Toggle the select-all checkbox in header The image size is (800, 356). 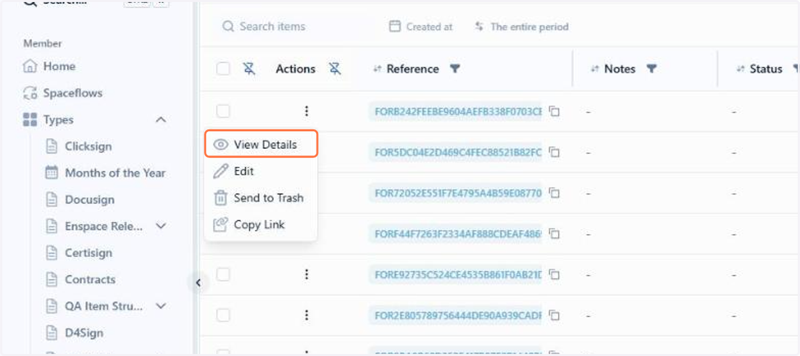click(223, 69)
